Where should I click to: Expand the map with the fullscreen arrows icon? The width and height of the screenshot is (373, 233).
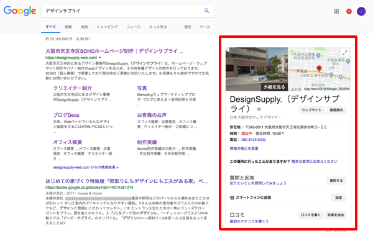(344, 53)
